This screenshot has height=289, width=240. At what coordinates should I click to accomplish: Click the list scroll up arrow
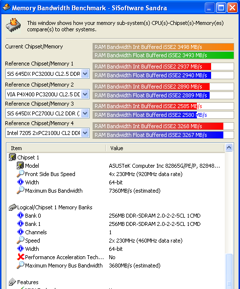point(229,147)
